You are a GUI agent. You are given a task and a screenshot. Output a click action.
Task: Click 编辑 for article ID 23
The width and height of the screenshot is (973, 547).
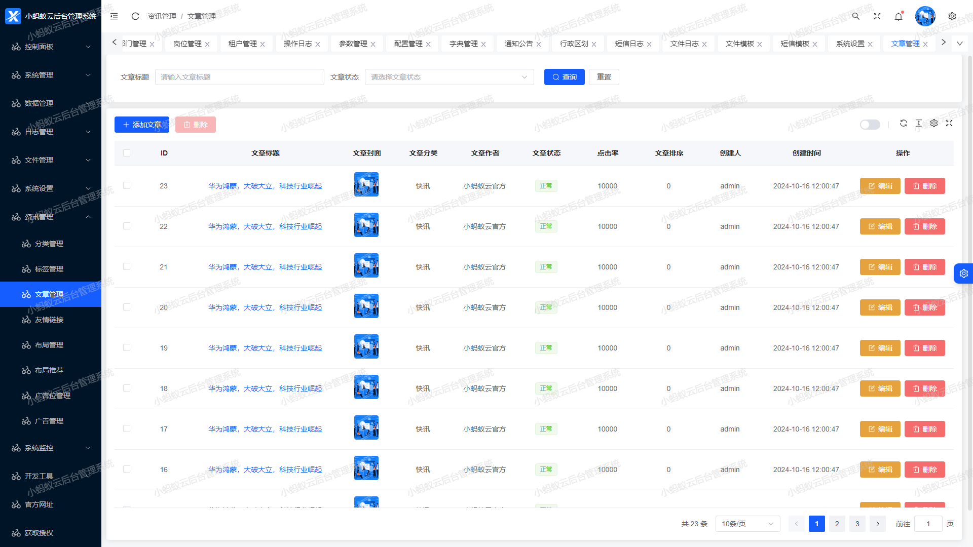(880, 186)
